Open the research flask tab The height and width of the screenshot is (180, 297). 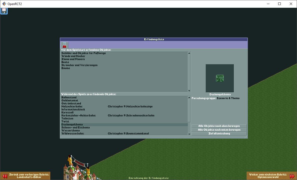point(64,45)
